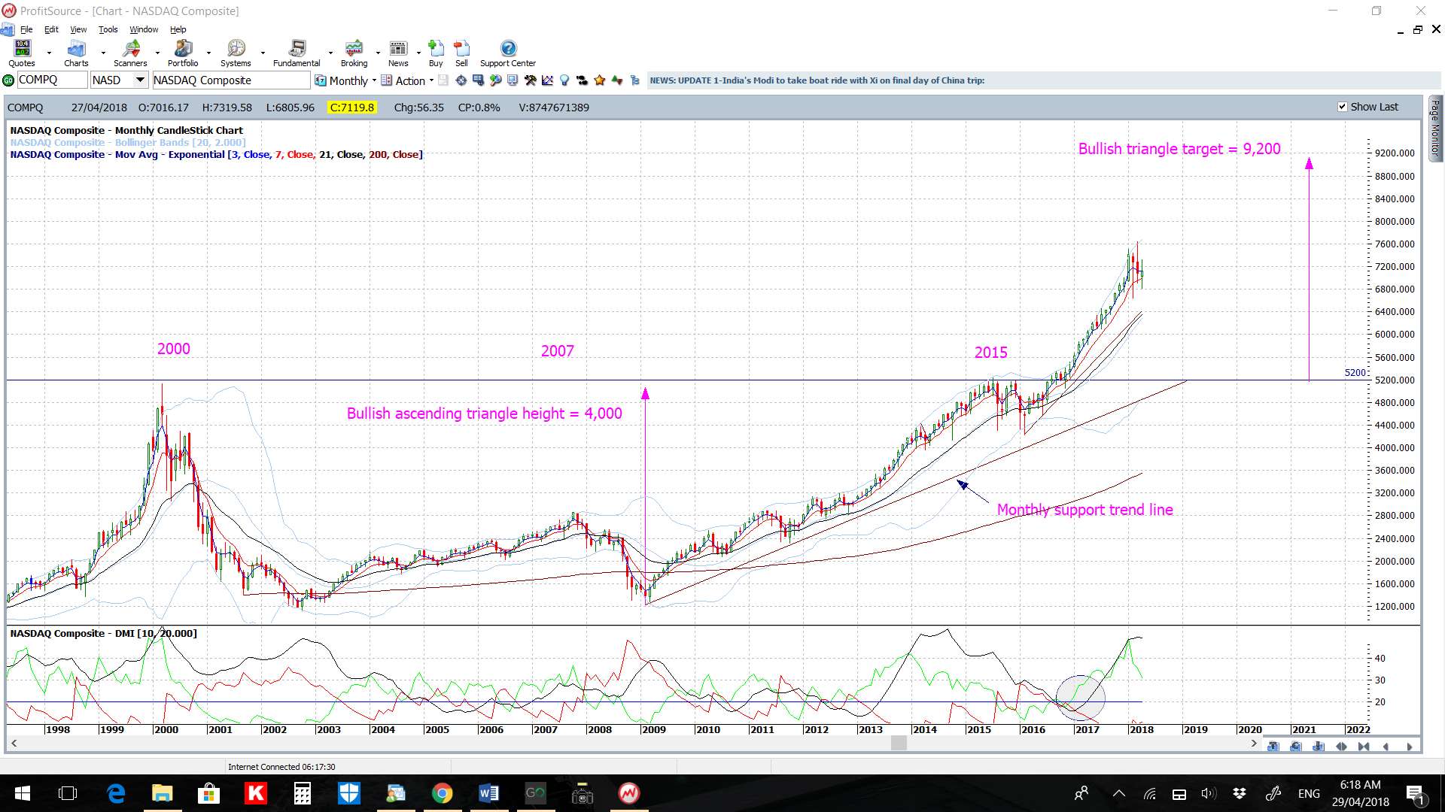The image size is (1445, 812).
Task: Open the Systems tool
Action: click(x=236, y=53)
